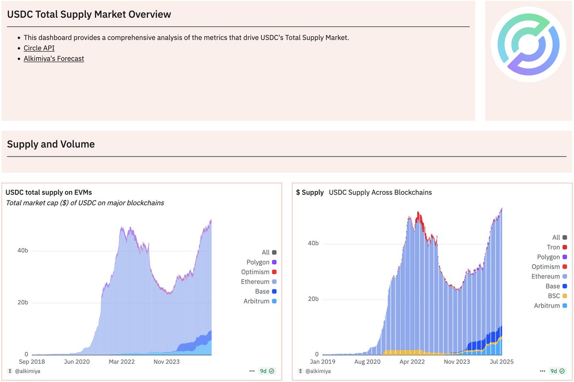Click the '40b' y-axis label on the EVMs chart
Viewport: 574px width, 382px height.
tap(22, 251)
